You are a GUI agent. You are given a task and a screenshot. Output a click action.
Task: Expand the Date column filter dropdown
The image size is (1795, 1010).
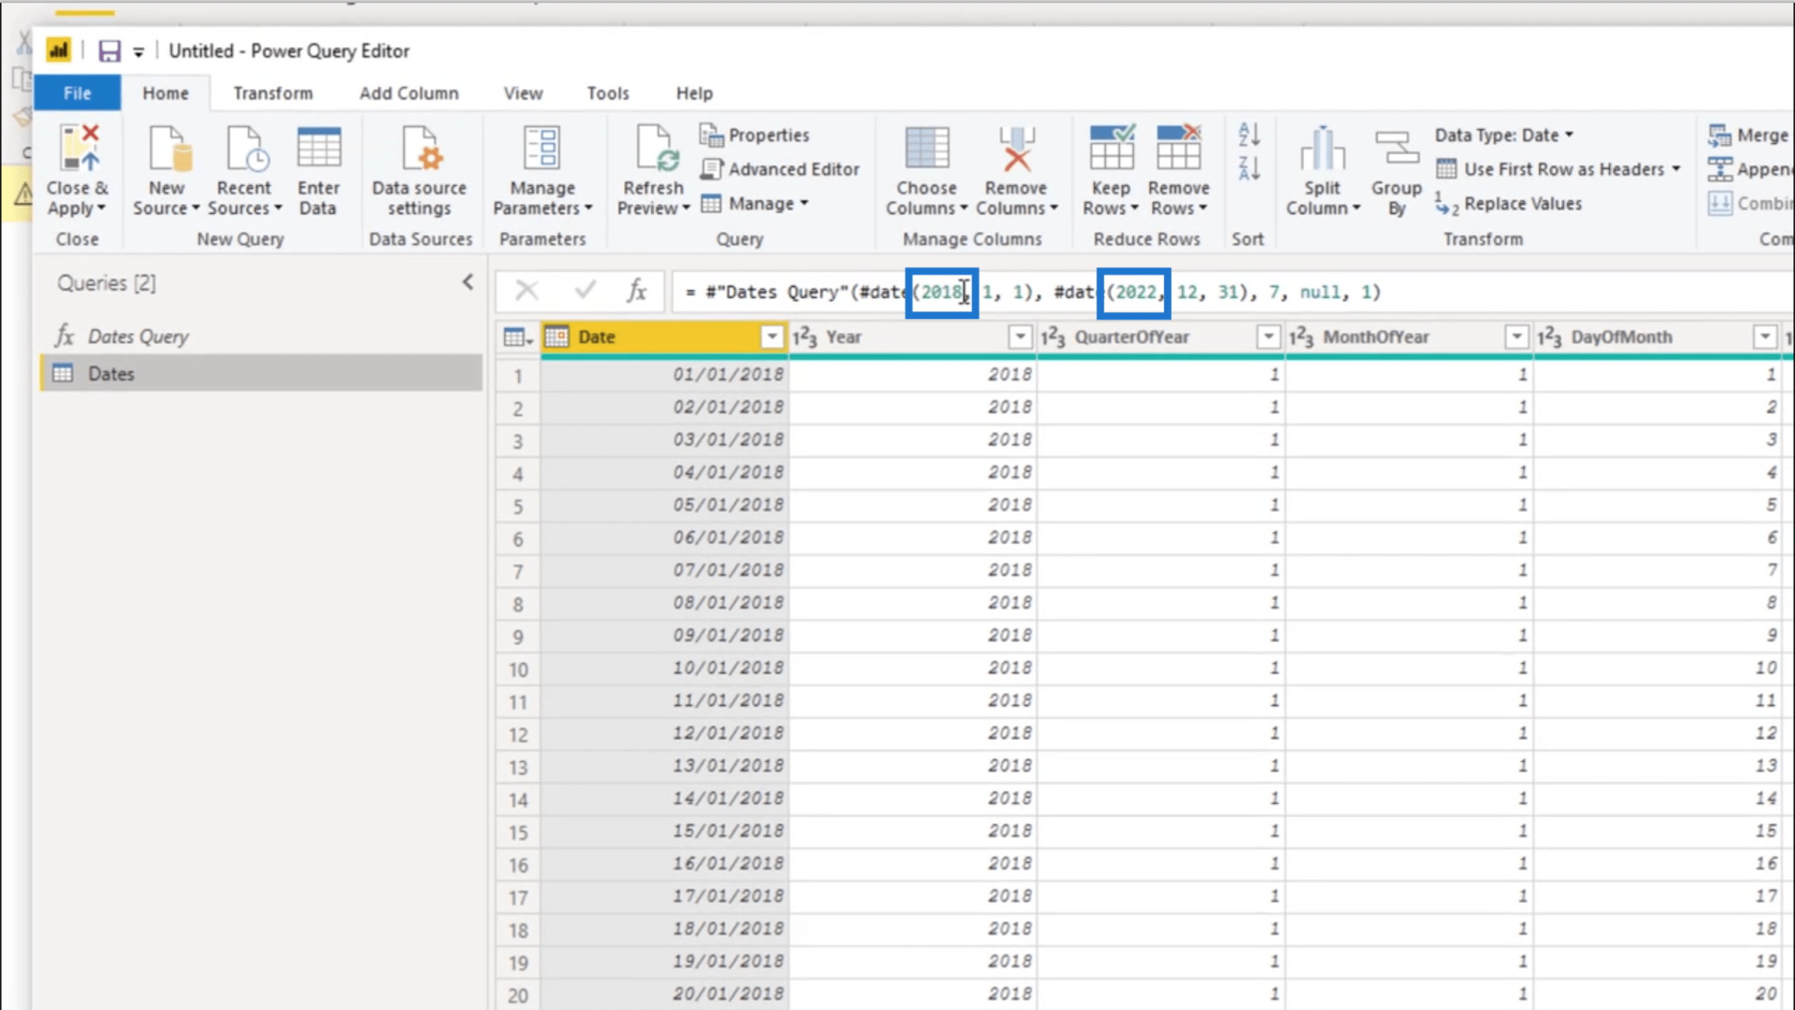[770, 337]
